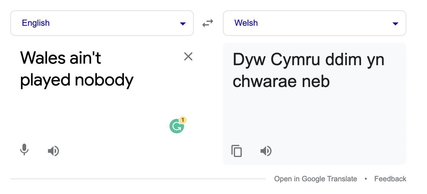The height and width of the screenshot is (194, 427).
Task: Click the arrow beside English
Action: point(183,24)
